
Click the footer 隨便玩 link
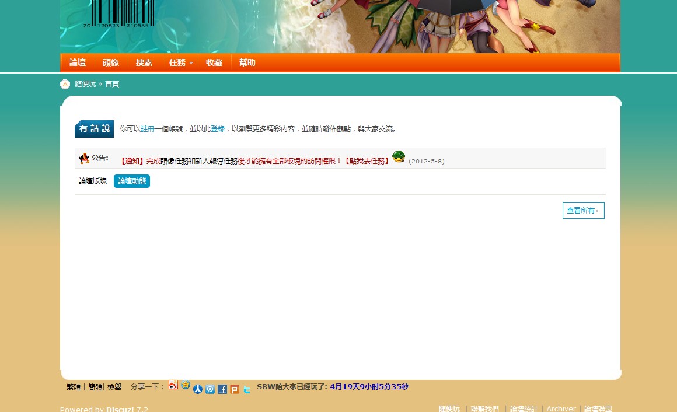[x=449, y=408]
